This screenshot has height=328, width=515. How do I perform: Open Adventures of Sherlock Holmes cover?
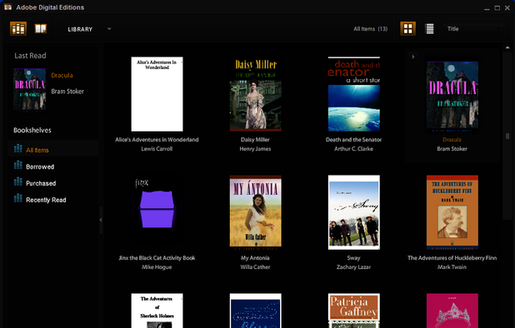157,311
